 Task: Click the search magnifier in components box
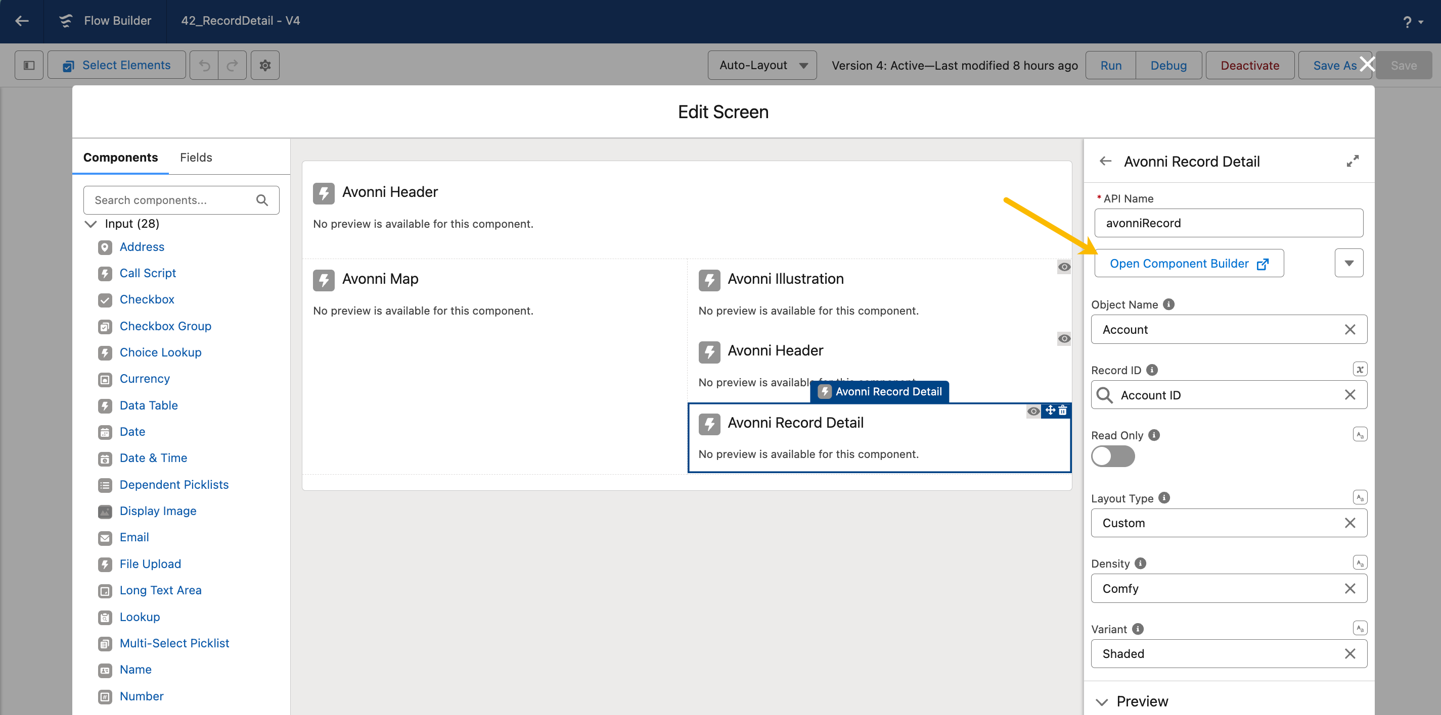tap(262, 200)
